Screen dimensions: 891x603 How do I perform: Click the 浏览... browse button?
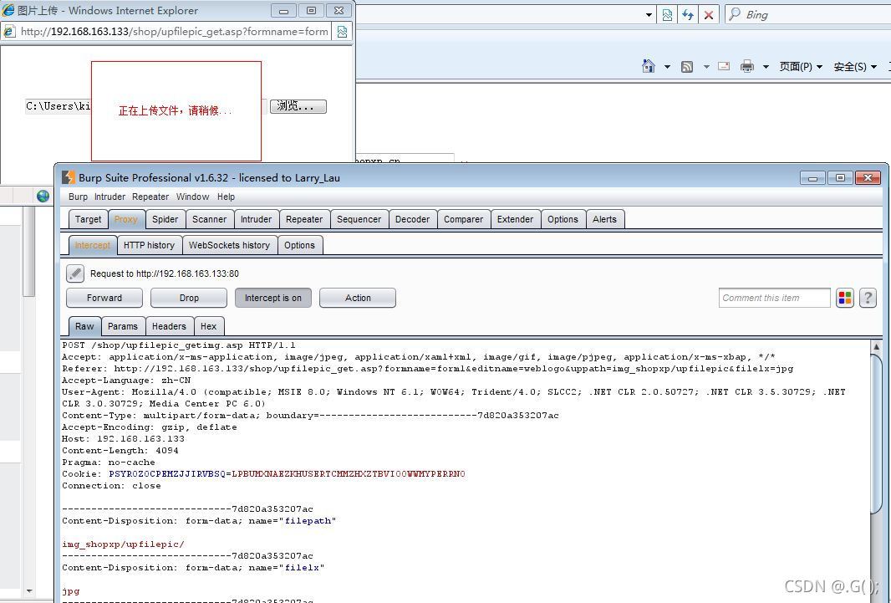coord(298,106)
